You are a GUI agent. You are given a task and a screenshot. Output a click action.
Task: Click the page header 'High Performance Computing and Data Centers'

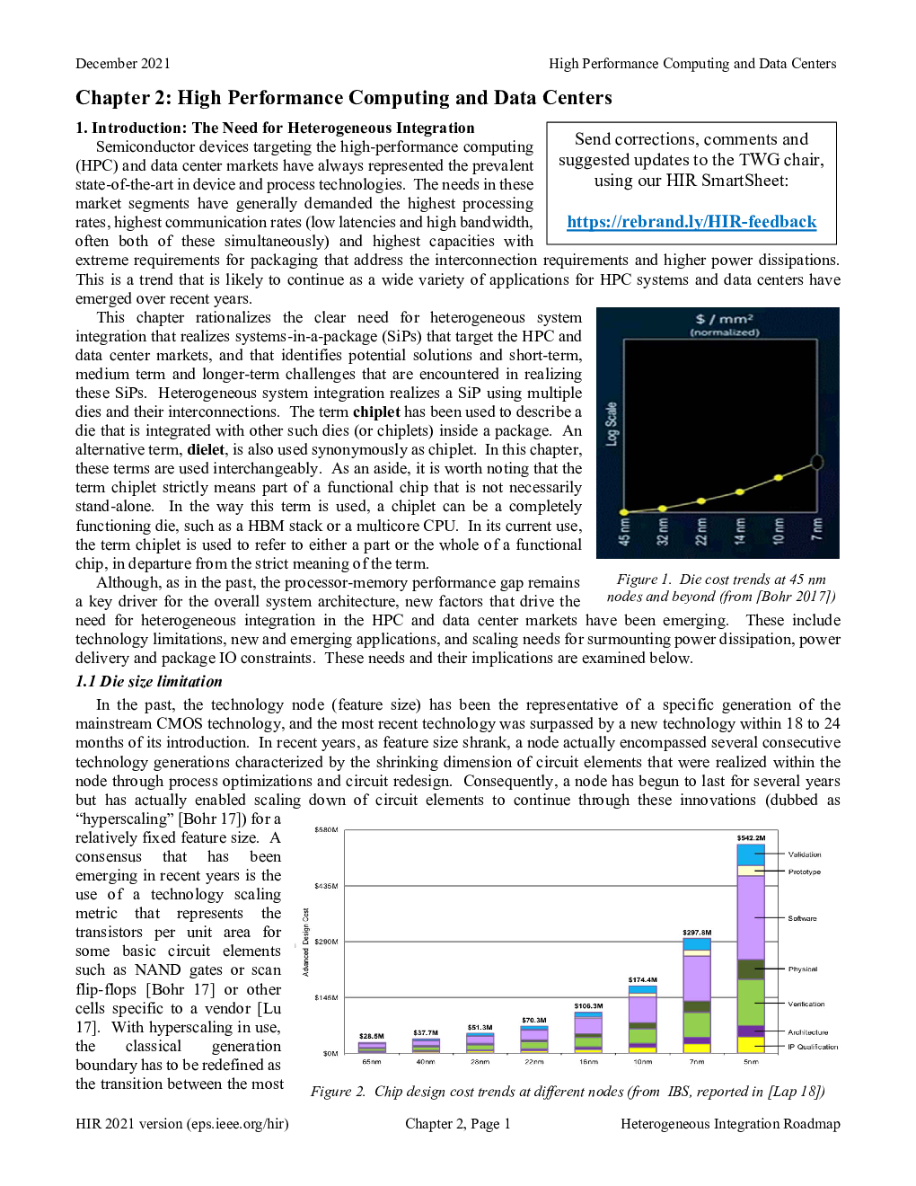692,64
